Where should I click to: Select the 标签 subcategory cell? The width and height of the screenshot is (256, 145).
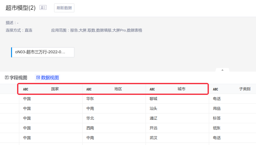[217, 118]
